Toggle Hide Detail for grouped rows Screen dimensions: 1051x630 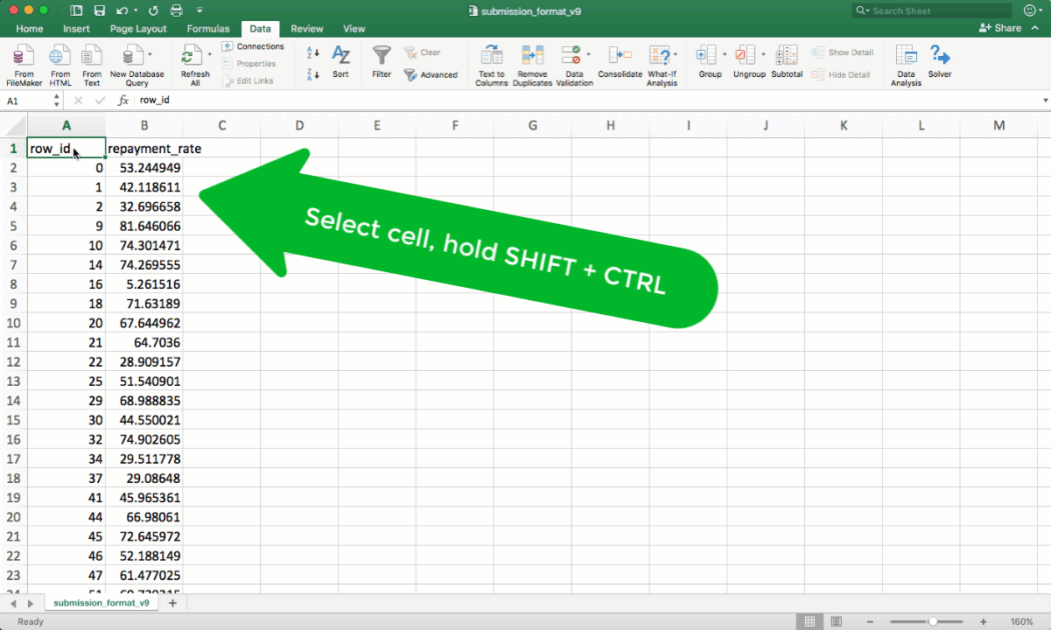pos(840,74)
